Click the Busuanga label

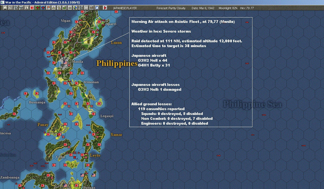37,102
